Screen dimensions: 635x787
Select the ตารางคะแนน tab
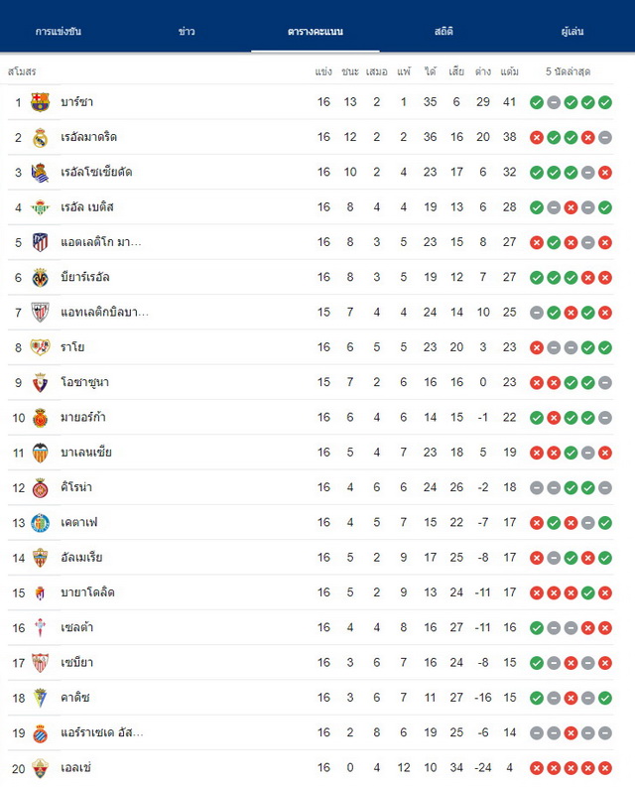click(x=316, y=31)
